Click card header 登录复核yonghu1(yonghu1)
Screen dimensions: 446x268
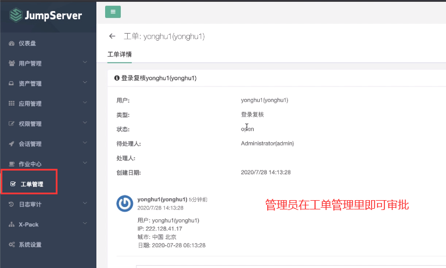(x=159, y=78)
